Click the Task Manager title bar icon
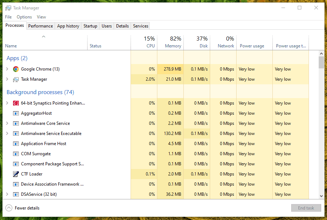Viewport: 327px width, 220px height. 8,8
